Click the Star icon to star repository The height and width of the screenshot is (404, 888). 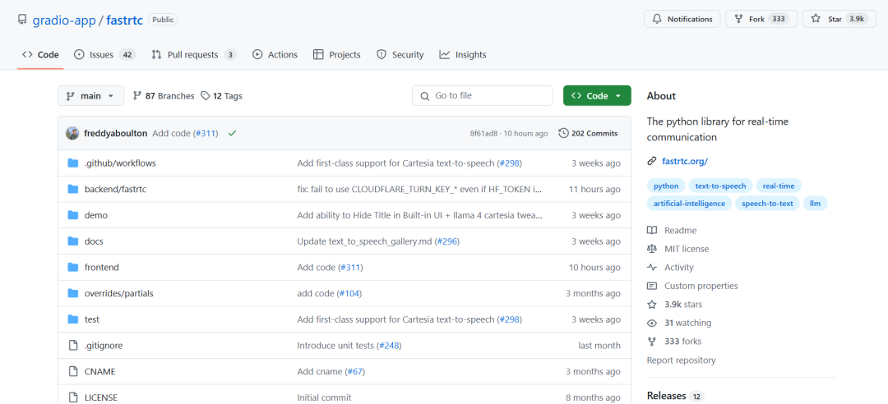pos(816,19)
